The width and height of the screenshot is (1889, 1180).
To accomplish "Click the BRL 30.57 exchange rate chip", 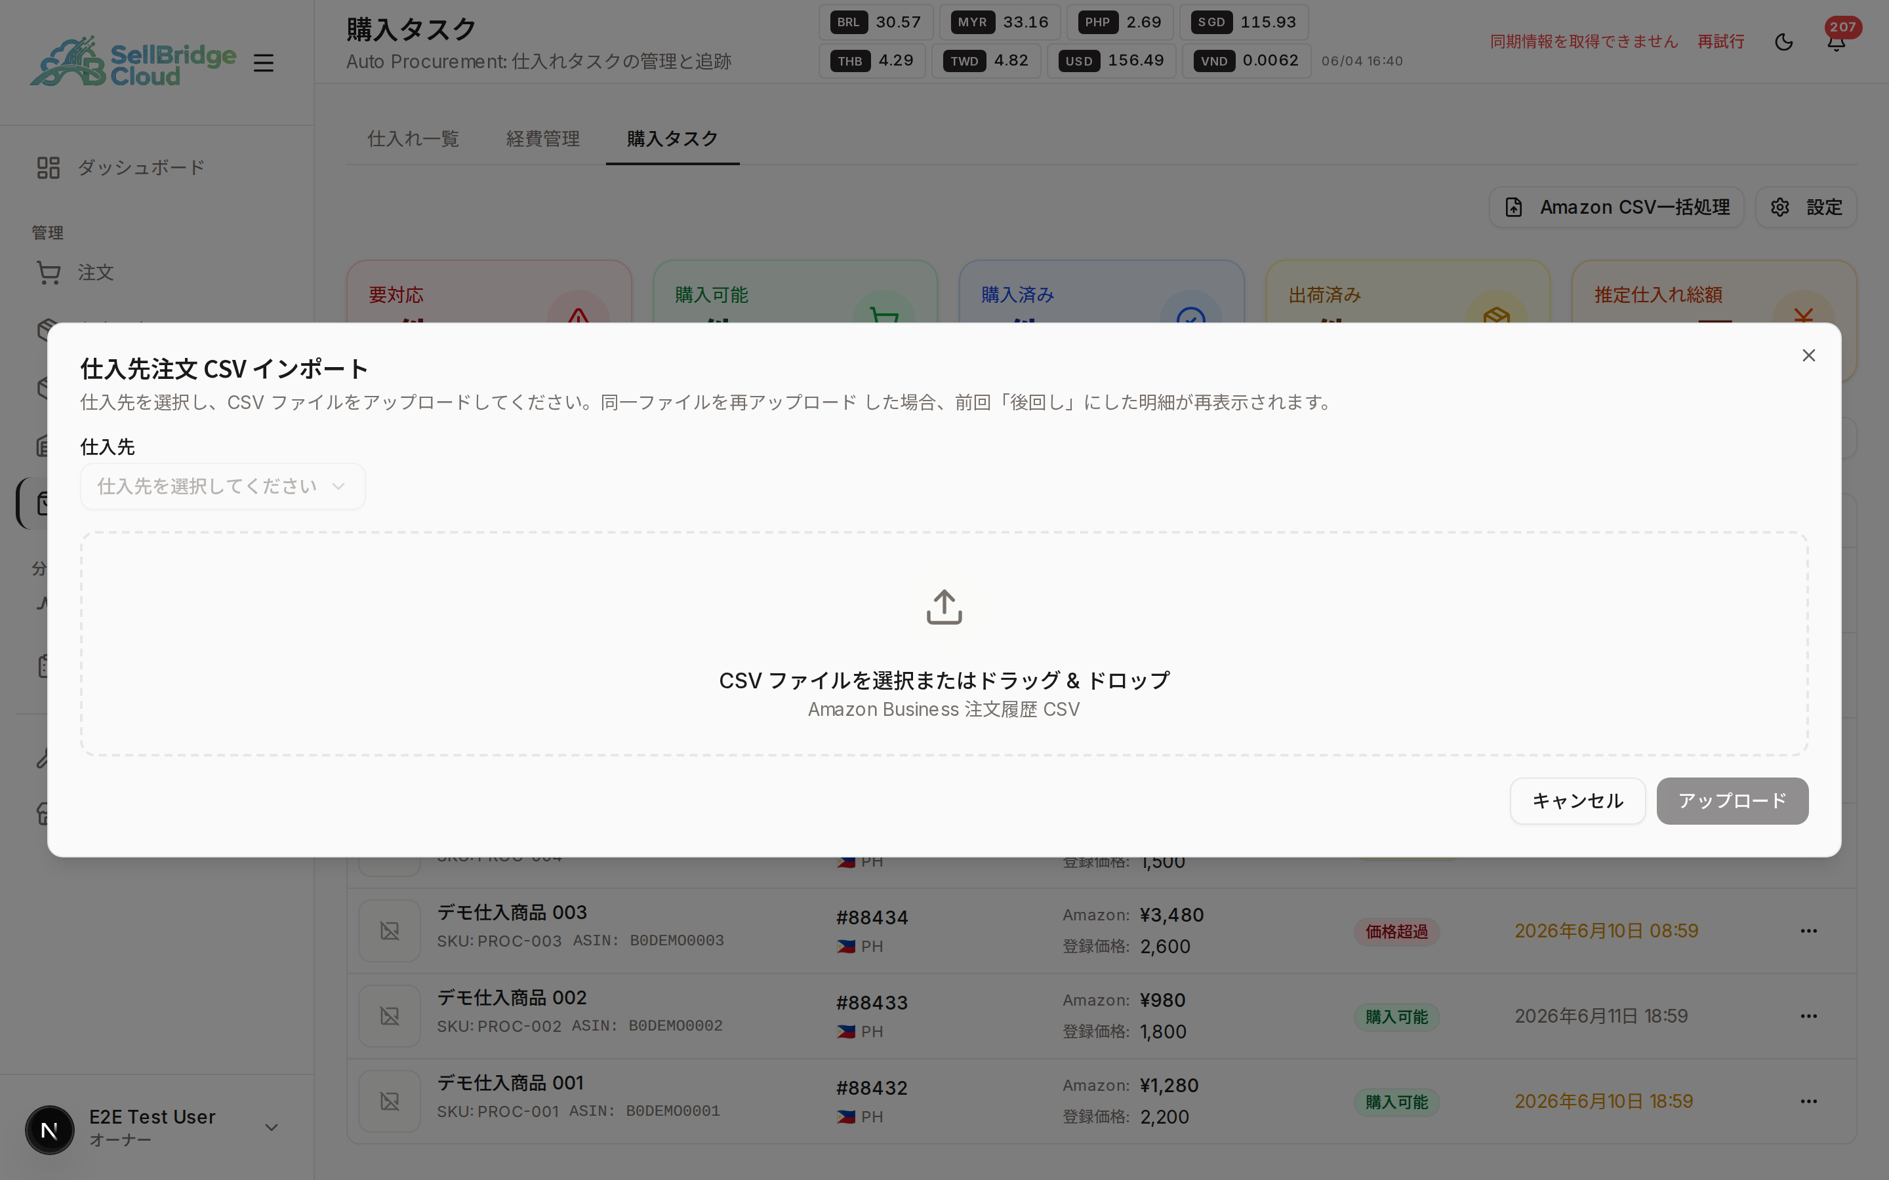I will tap(876, 22).
